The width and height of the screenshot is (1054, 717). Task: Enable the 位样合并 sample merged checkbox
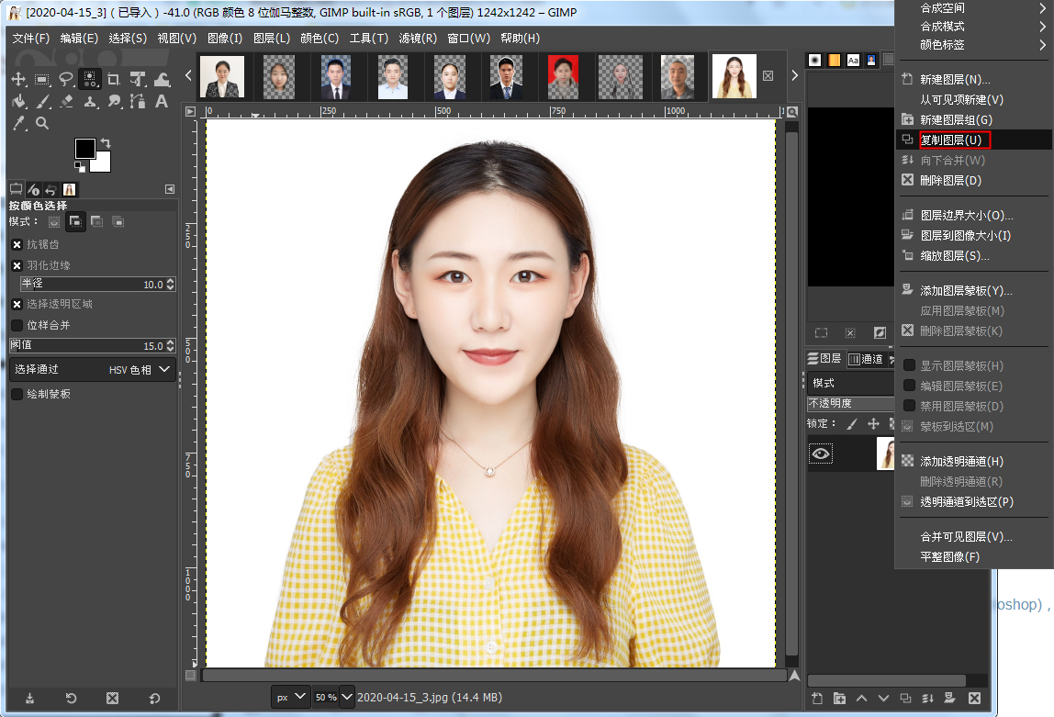pos(17,325)
